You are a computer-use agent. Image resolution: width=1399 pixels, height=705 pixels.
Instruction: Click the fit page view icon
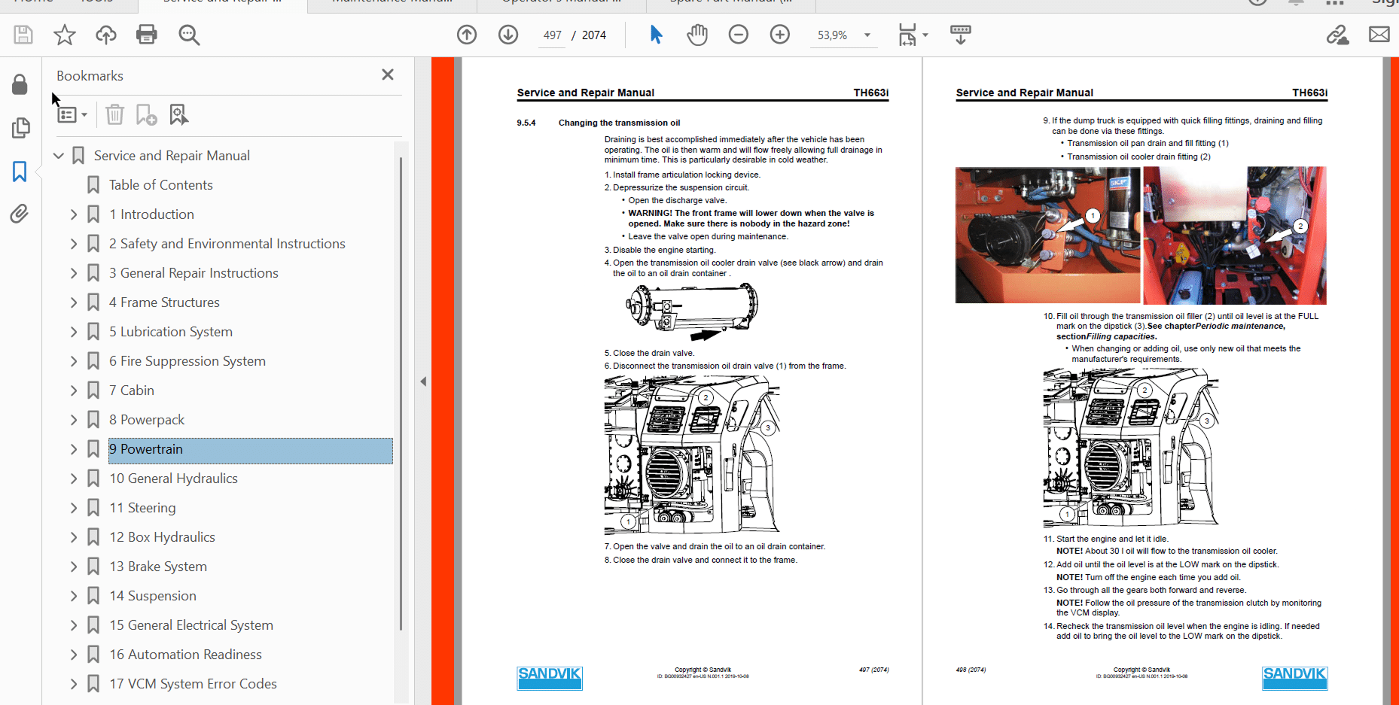tap(907, 35)
